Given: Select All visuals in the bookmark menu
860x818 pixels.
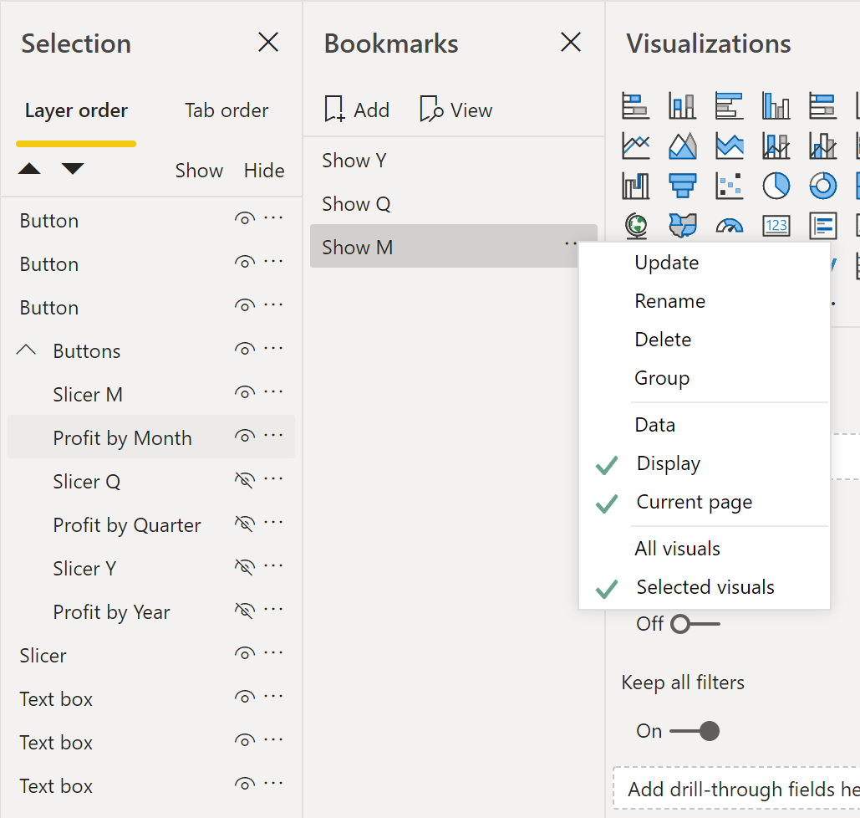Looking at the screenshot, I should click(705, 549).
